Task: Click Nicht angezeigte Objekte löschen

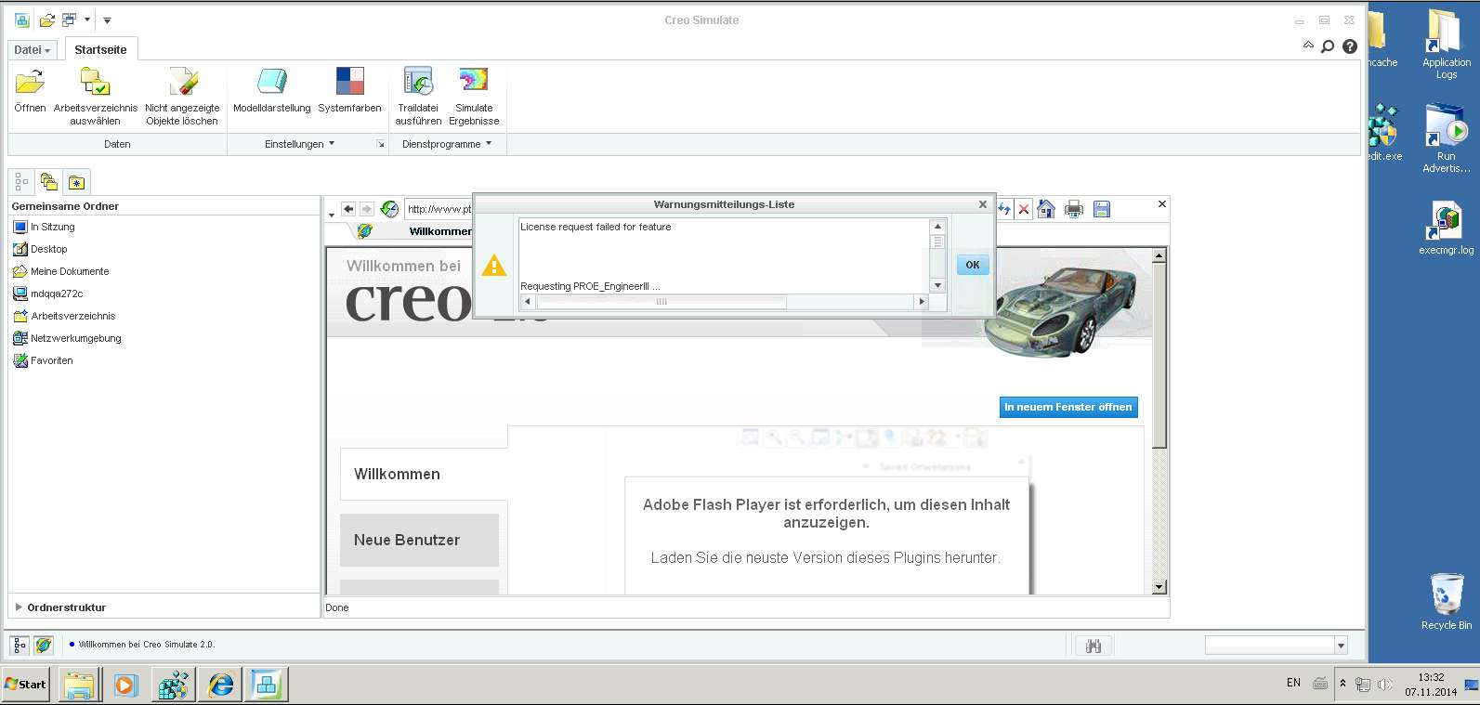Action: pyautogui.click(x=182, y=96)
